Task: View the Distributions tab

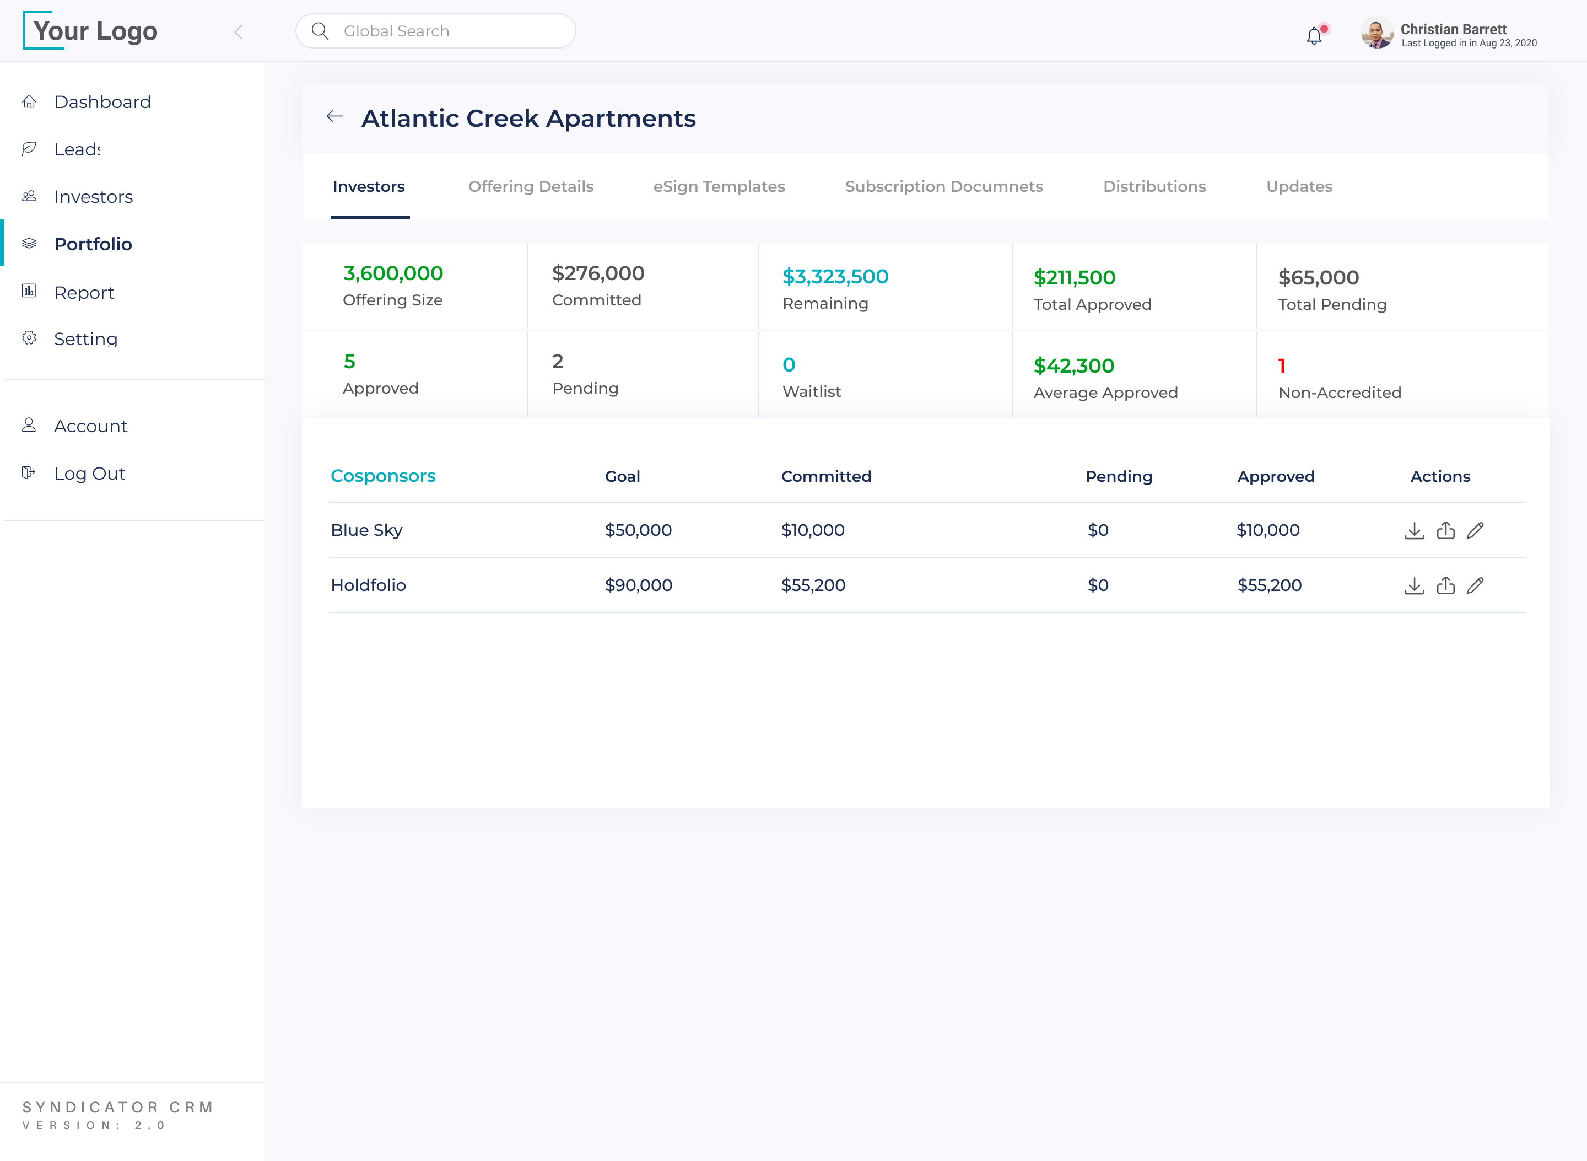Action: (1153, 186)
